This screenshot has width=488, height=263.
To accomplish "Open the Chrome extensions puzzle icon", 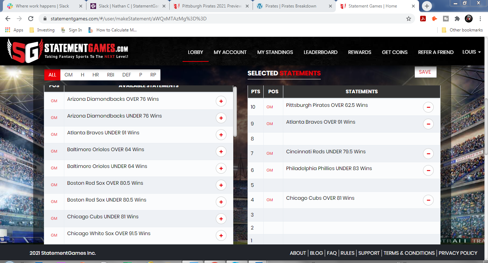I will tap(457, 19).
